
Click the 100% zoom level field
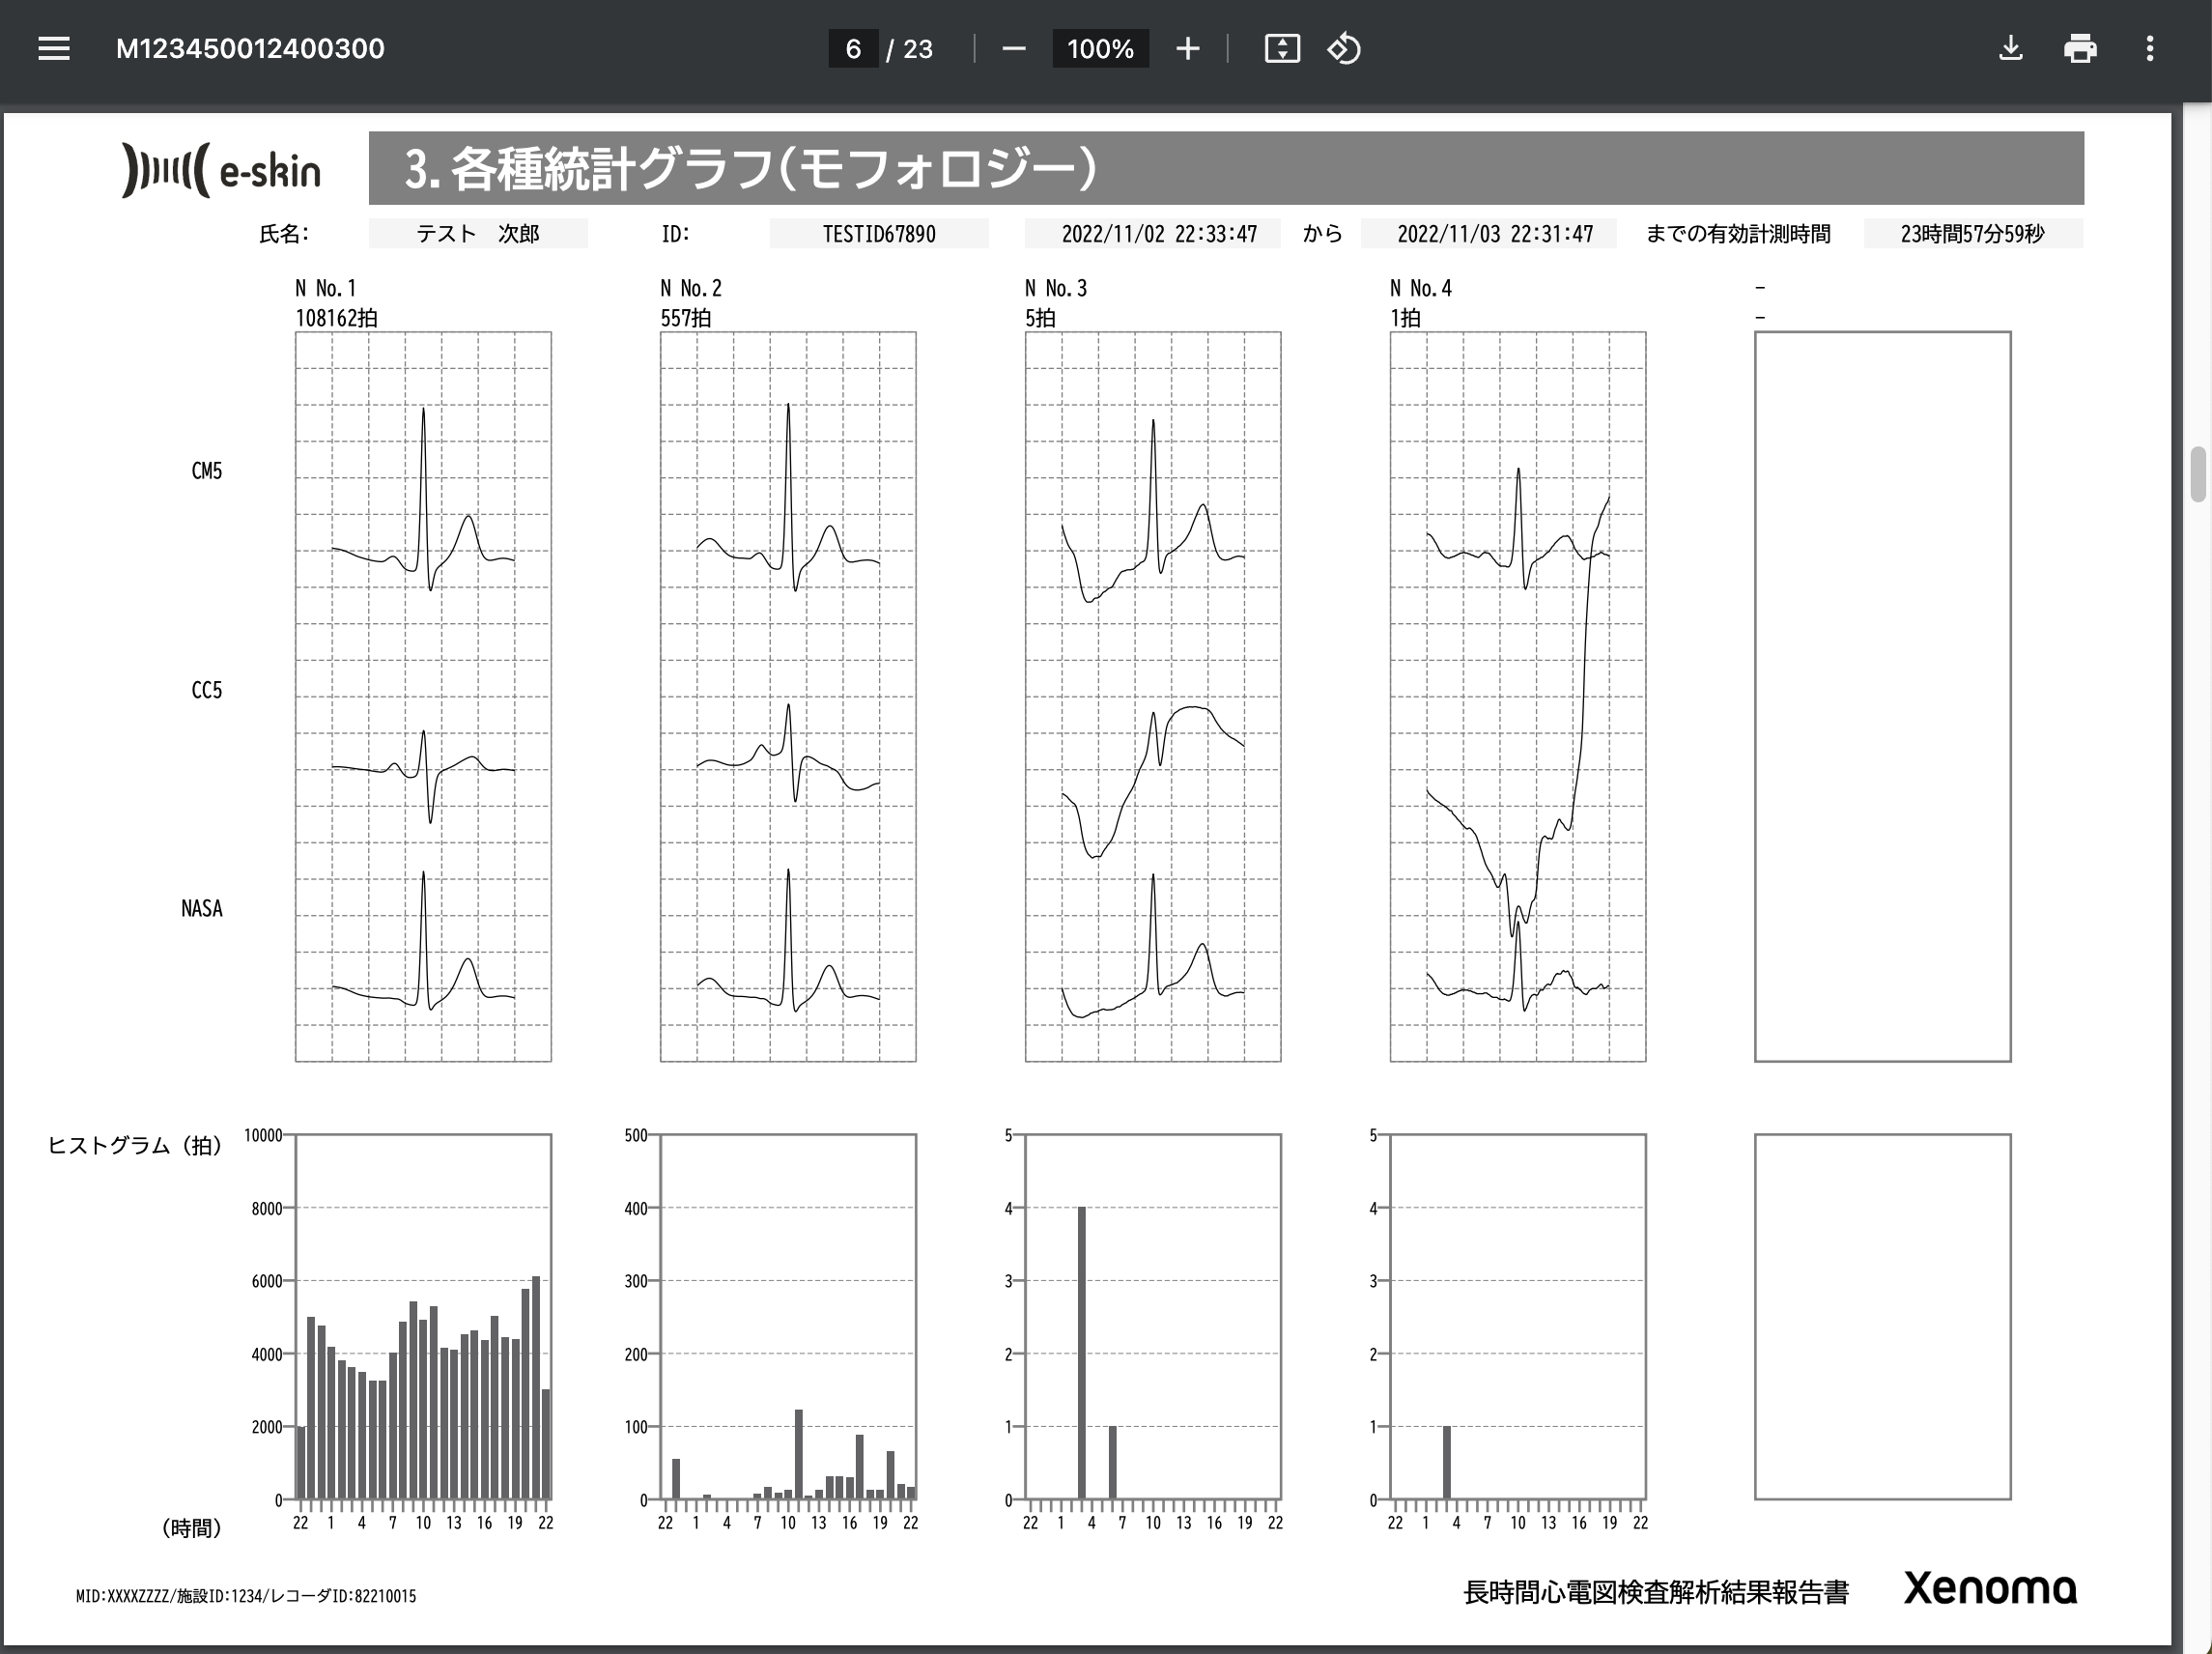pyautogui.click(x=1100, y=48)
